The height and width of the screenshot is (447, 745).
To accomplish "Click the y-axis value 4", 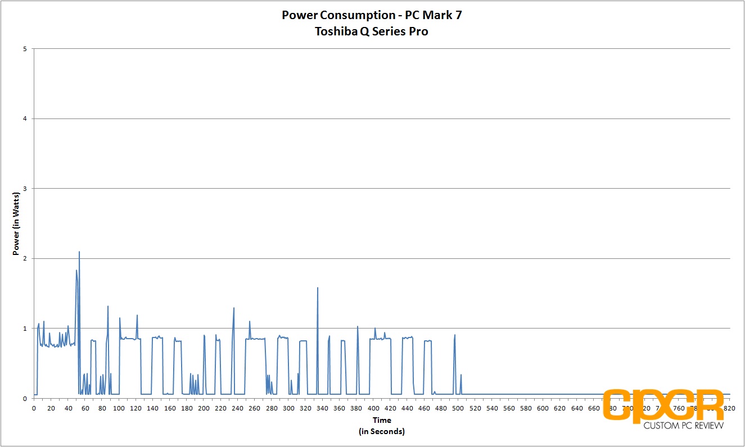I will tap(25, 118).
